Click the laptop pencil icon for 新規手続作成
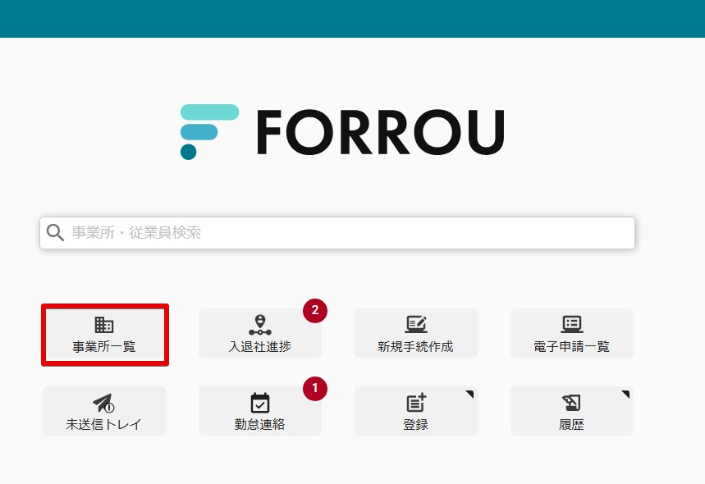The image size is (705, 484). (x=416, y=325)
